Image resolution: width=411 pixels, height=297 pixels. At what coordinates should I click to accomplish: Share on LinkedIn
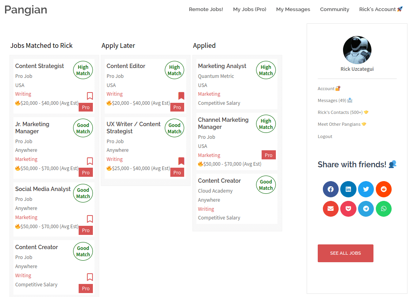(348, 189)
